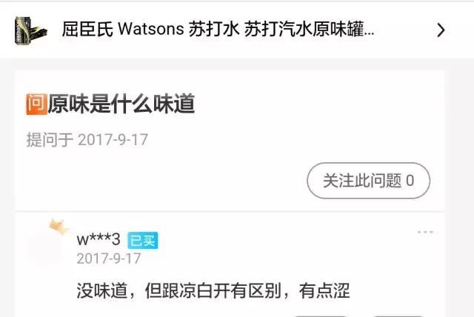Click the phrase 有点涩 ending the answer
This screenshot has width=474, height=317.
pyautogui.click(x=324, y=291)
